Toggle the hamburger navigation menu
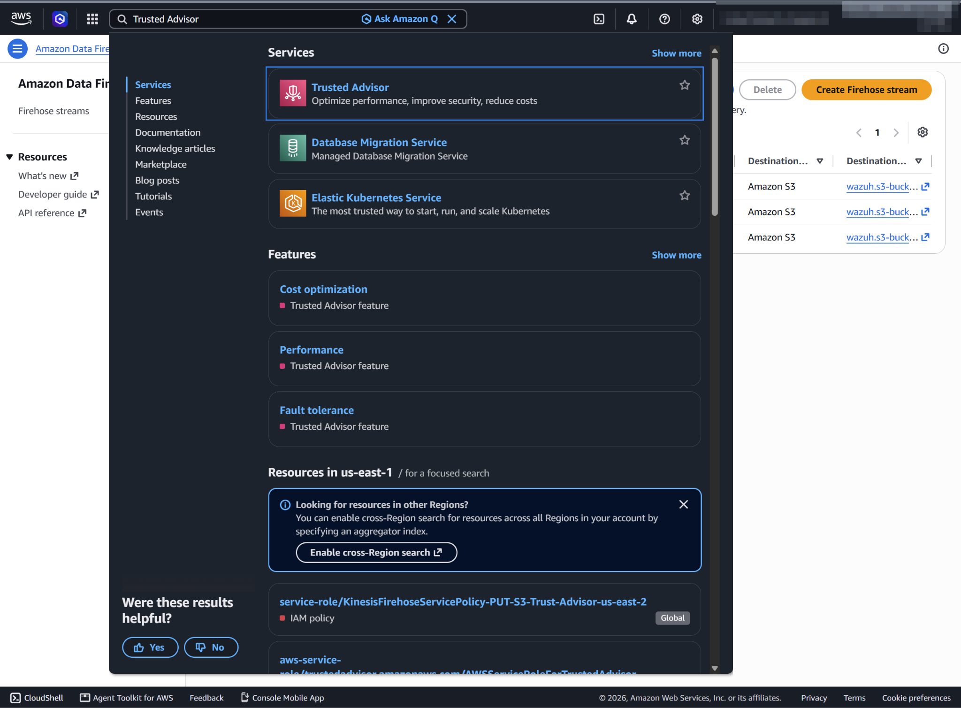Image resolution: width=961 pixels, height=708 pixels. pyautogui.click(x=17, y=48)
